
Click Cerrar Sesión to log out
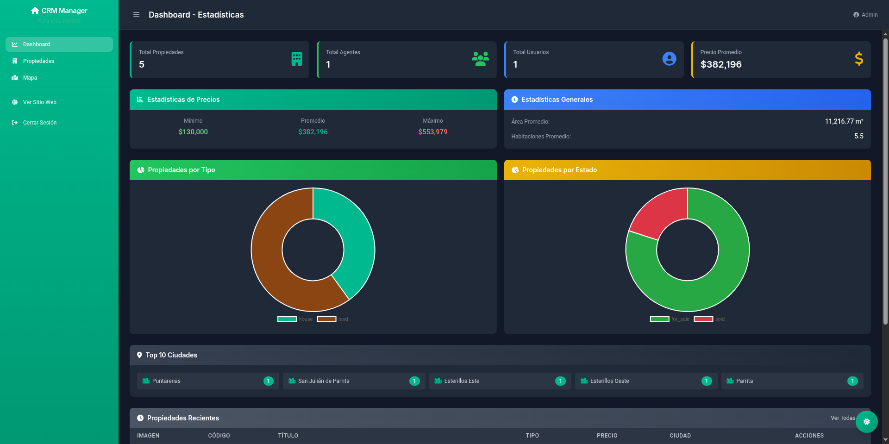click(40, 123)
